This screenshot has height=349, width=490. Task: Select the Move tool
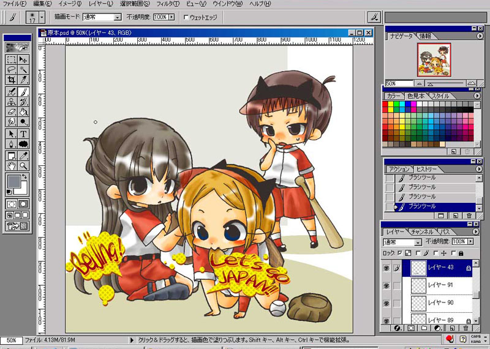coord(23,59)
